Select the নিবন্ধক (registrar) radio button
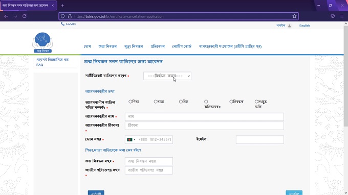 [231, 102]
